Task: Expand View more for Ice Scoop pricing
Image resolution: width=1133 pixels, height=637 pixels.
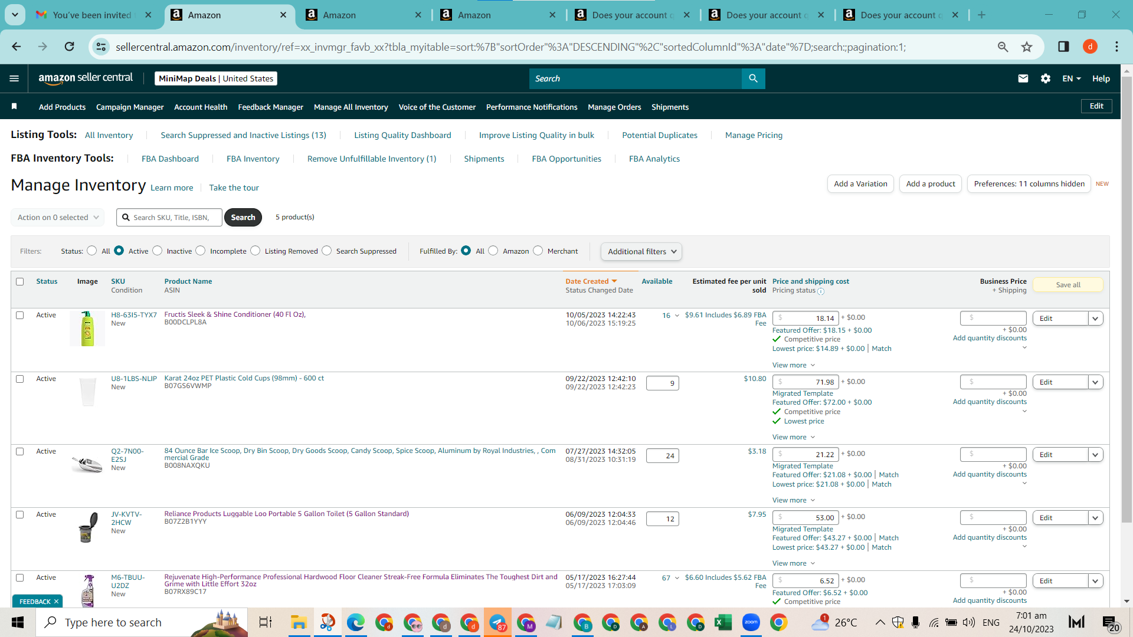Action: pos(794,500)
